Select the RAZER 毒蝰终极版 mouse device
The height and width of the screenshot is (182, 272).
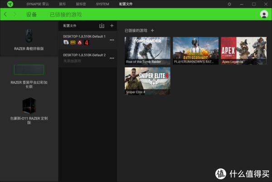pyautogui.click(x=29, y=39)
